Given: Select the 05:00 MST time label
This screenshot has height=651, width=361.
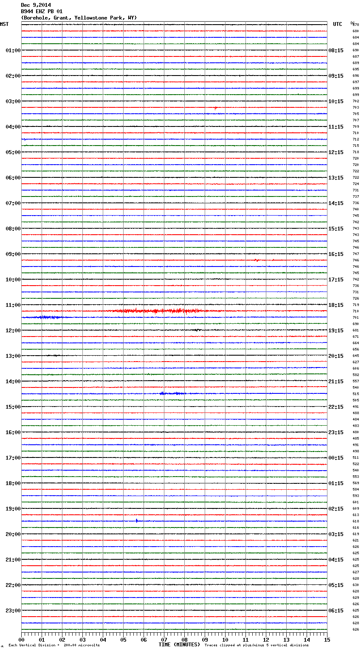Looking at the screenshot, I should click(x=13, y=152).
